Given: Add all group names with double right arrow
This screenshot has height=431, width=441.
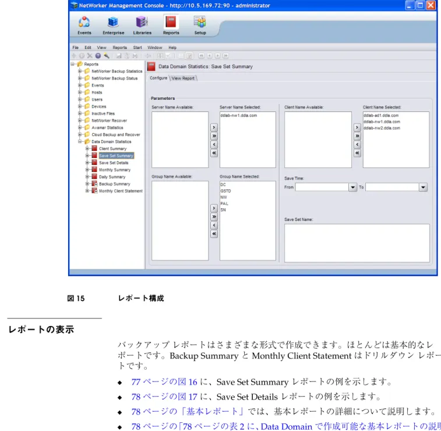Looking at the screenshot, I should 214,217.
